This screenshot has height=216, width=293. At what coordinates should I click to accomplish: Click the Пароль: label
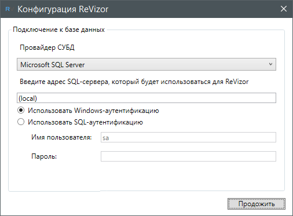[x=44, y=156]
